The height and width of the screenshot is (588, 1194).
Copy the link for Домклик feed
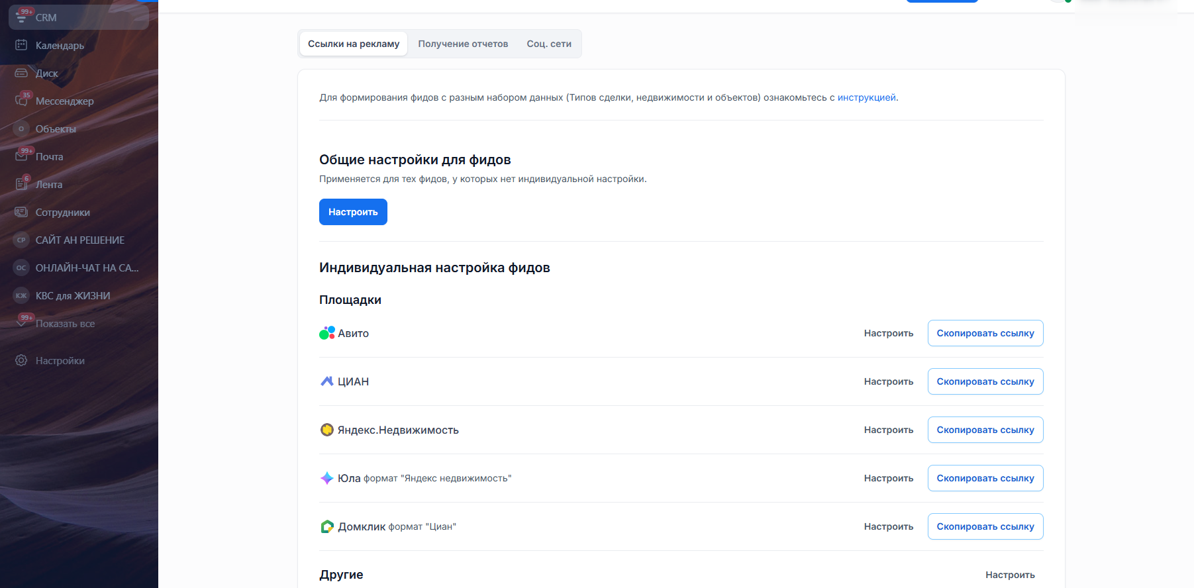[x=985, y=526]
